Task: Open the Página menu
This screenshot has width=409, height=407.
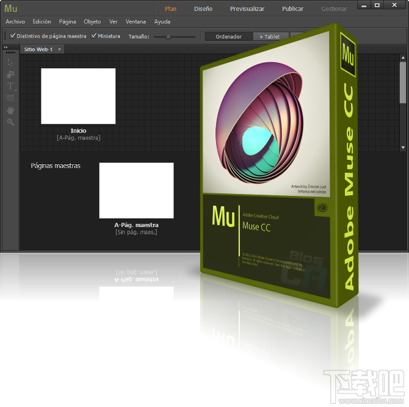Action: click(67, 21)
